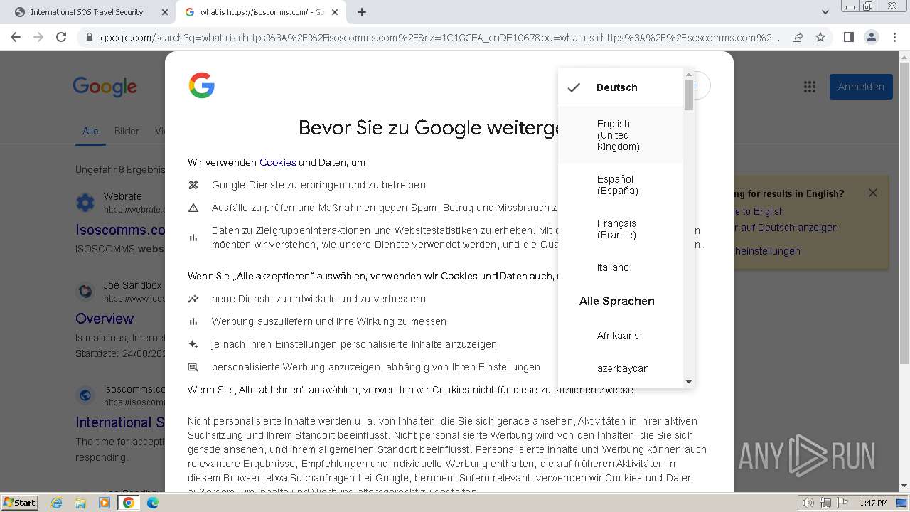Click the system clock showing 1:47 PM
The width and height of the screenshot is (910, 512).
click(x=873, y=503)
